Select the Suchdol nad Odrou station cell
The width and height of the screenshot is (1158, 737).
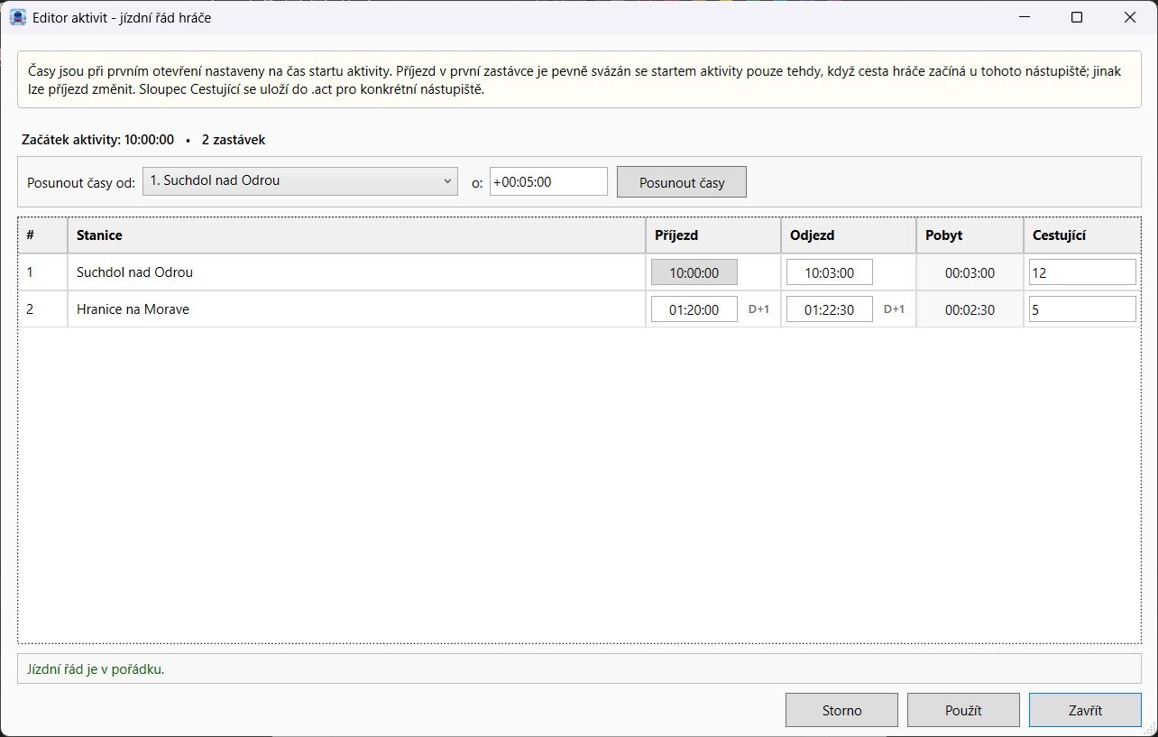[356, 272]
